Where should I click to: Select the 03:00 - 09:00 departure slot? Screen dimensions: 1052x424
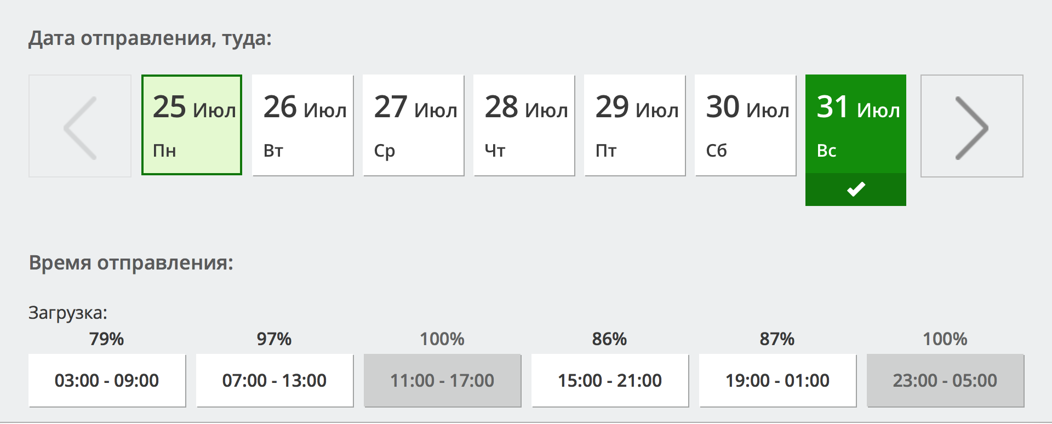[x=107, y=380]
